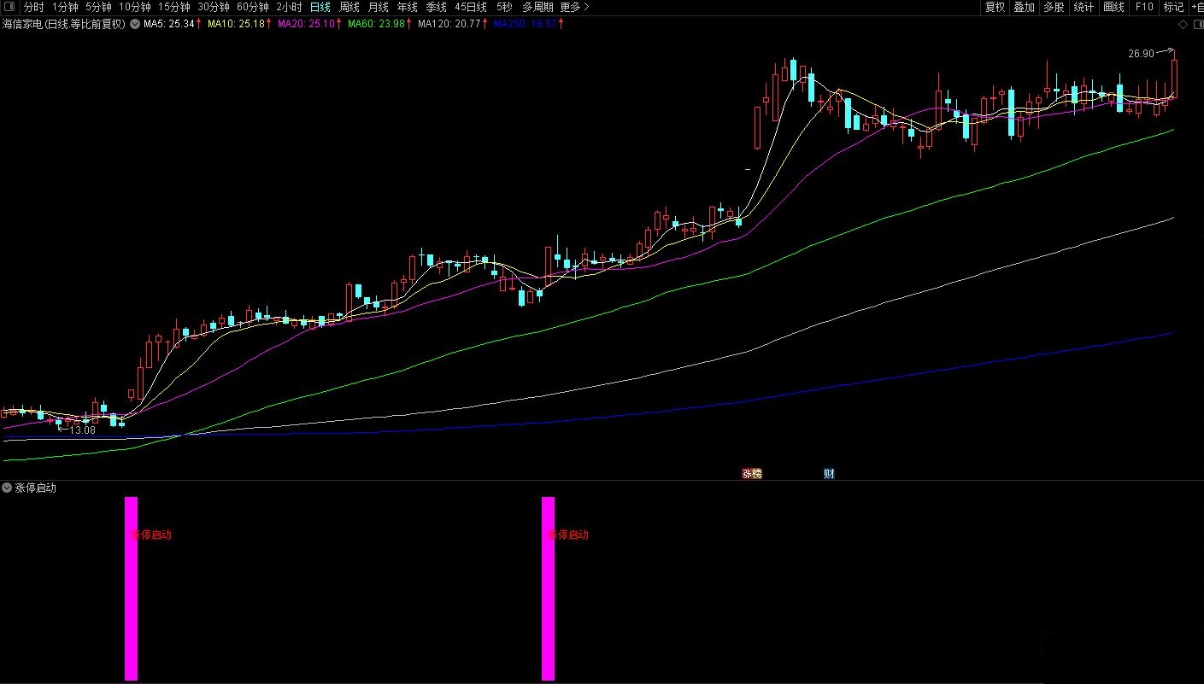
Task: Select the MA20: 25.10 indicator label
Action: click(x=306, y=24)
